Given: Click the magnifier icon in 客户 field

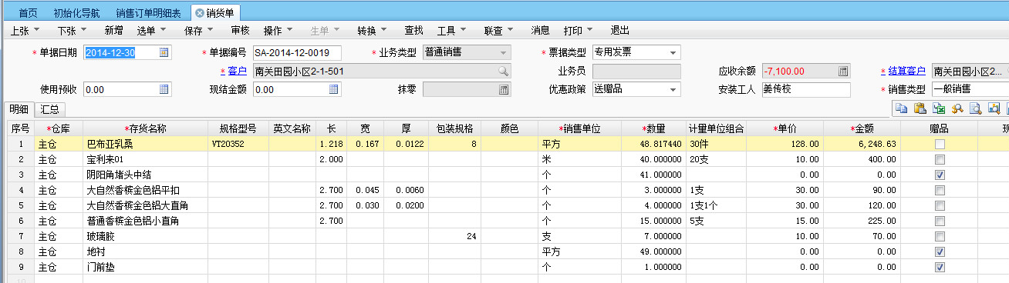Looking at the screenshot, I should point(502,71).
